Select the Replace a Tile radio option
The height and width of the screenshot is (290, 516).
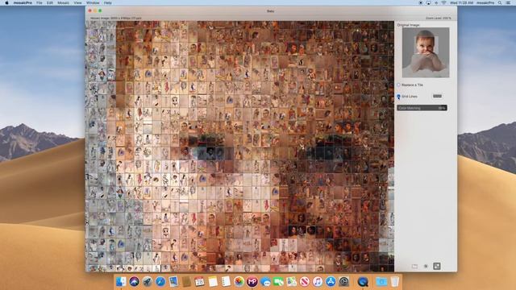[x=398, y=85]
